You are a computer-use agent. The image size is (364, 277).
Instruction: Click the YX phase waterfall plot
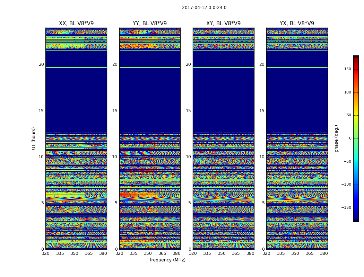(297, 138)
